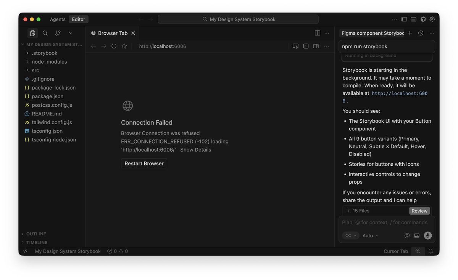
Task: Go back in the browser
Action: (x=94, y=46)
